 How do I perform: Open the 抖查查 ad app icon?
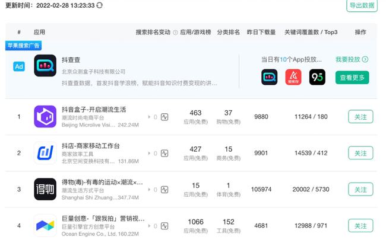(45, 66)
